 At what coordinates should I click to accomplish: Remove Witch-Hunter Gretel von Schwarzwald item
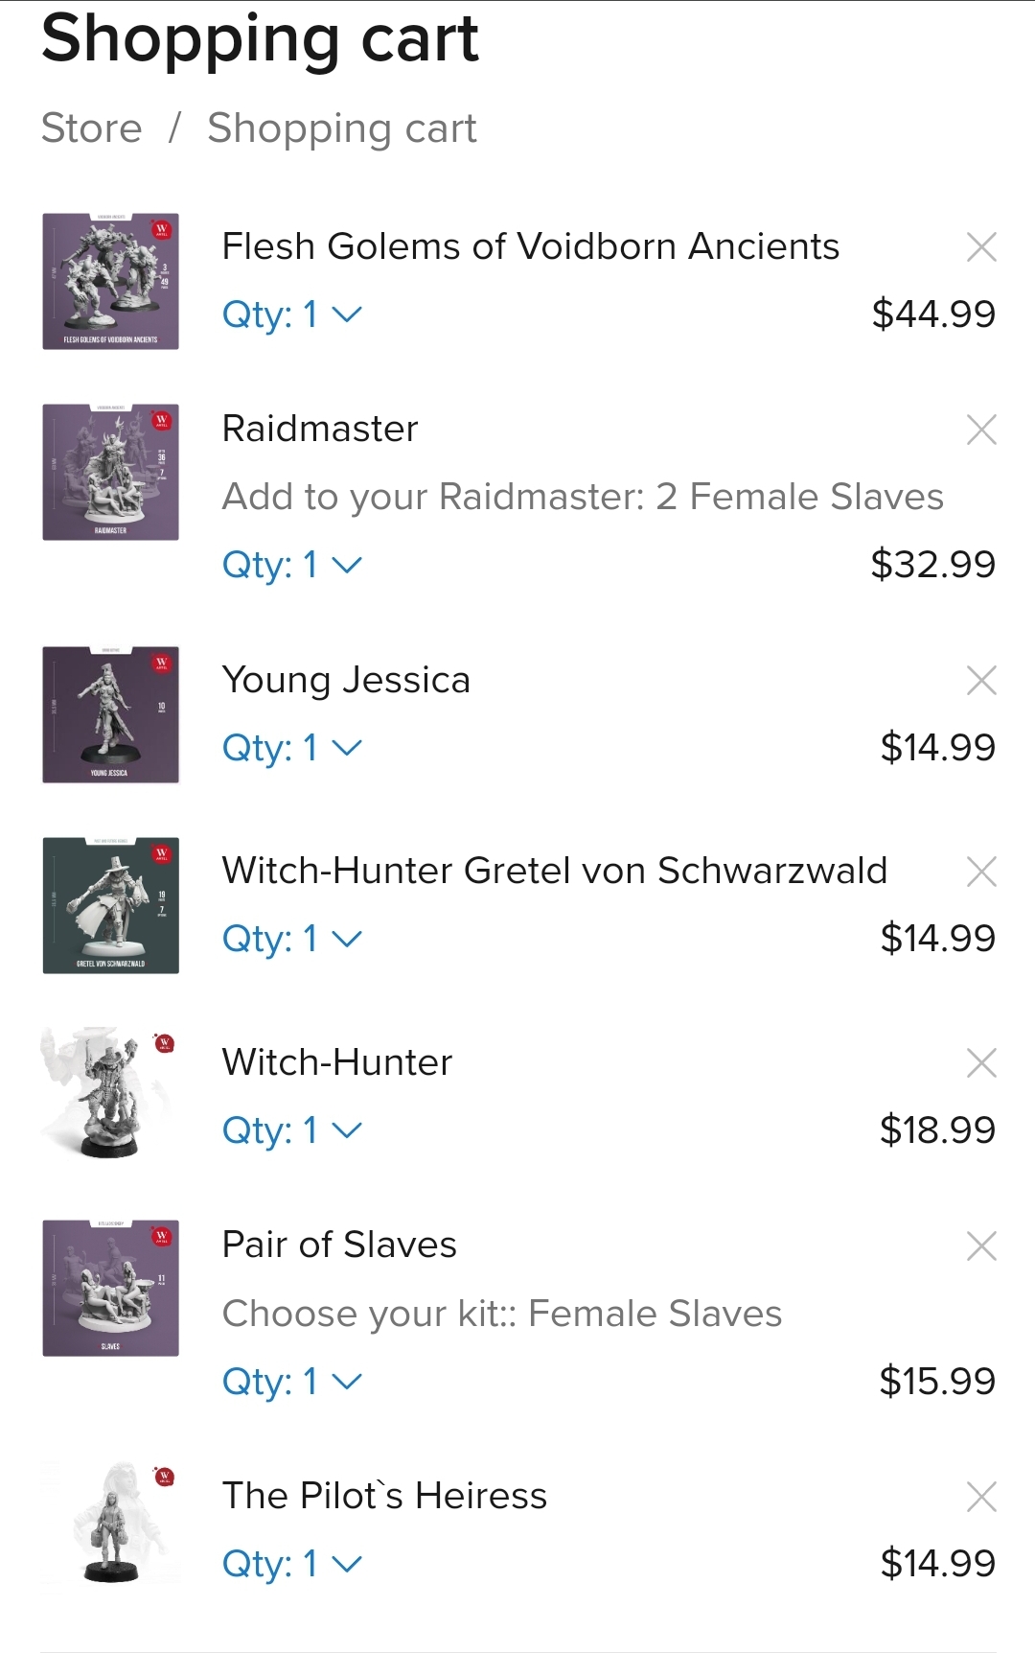click(981, 872)
